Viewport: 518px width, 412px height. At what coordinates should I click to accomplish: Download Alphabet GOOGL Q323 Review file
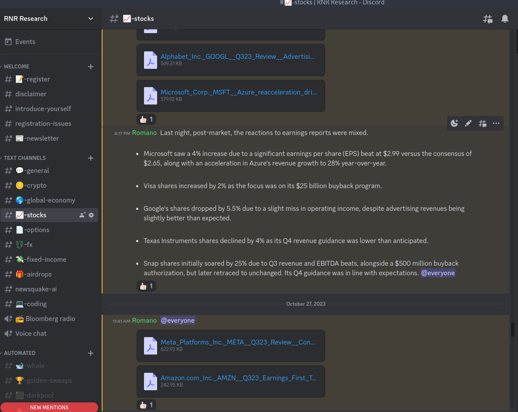pyautogui.click(x=237, y=56)
